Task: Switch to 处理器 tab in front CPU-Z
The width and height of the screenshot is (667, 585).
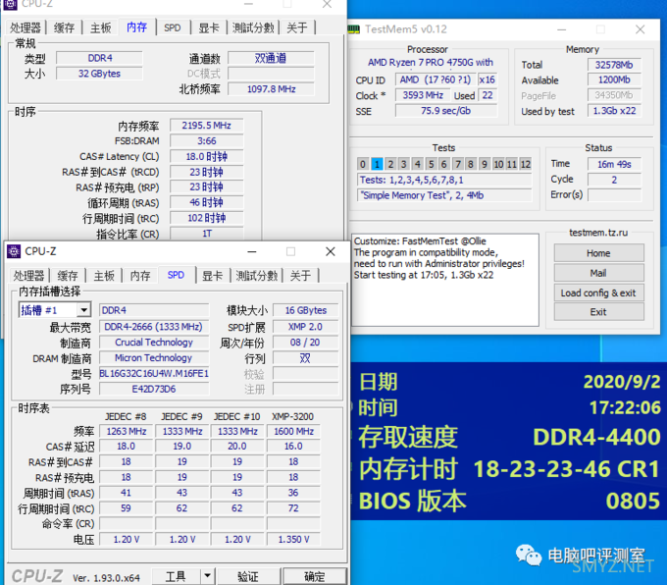Action: 28,276
